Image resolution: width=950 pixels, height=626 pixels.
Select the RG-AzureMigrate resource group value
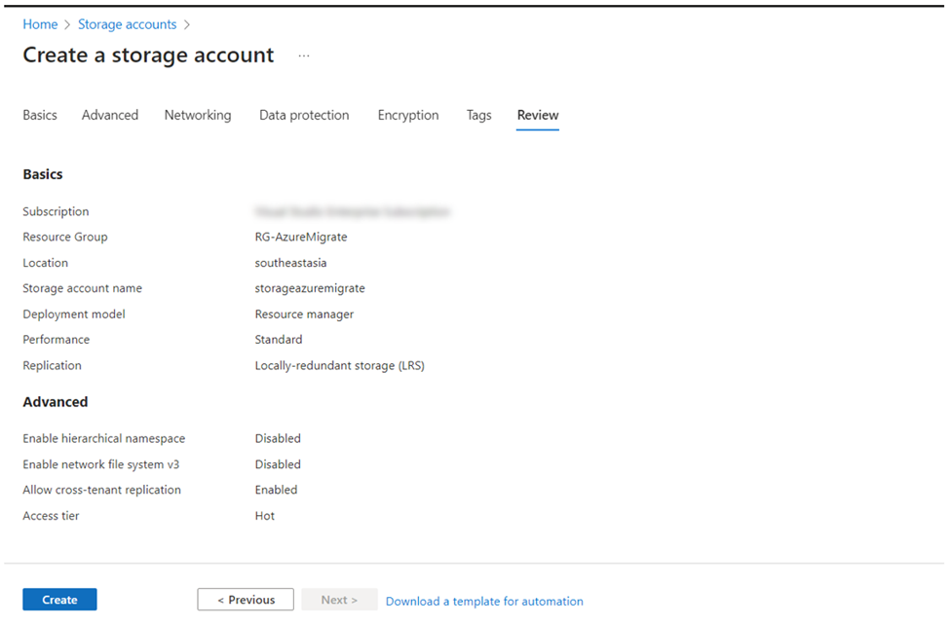tap(301, 237)
